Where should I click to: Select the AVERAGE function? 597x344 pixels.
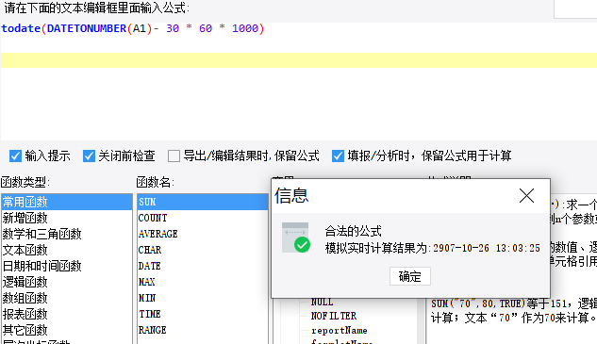(x=203, y=234)
